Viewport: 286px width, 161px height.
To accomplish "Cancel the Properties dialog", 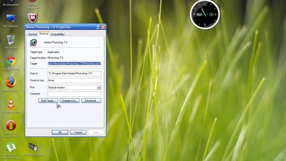I will pyautogui.click(x=78, y=132).
